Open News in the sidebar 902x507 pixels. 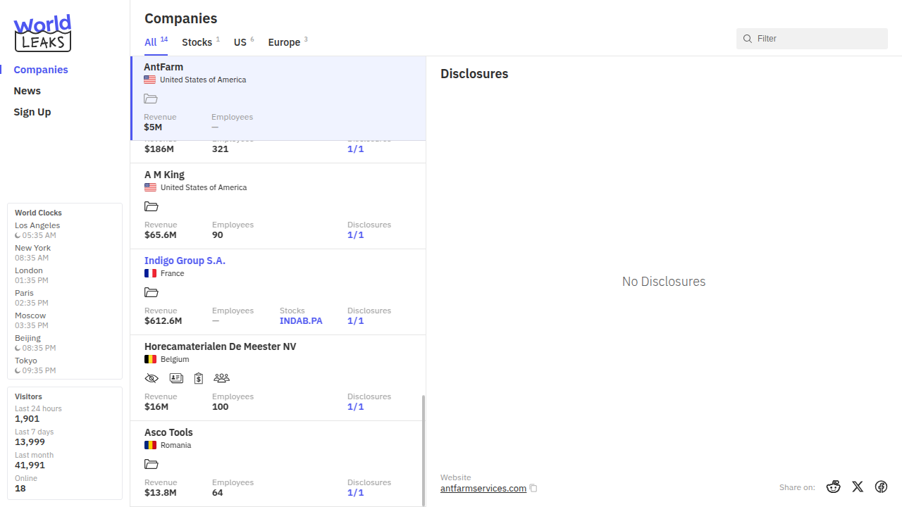pos(27,91)
